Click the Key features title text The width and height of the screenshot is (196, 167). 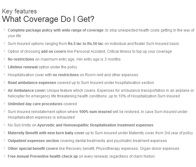point(19,12)
